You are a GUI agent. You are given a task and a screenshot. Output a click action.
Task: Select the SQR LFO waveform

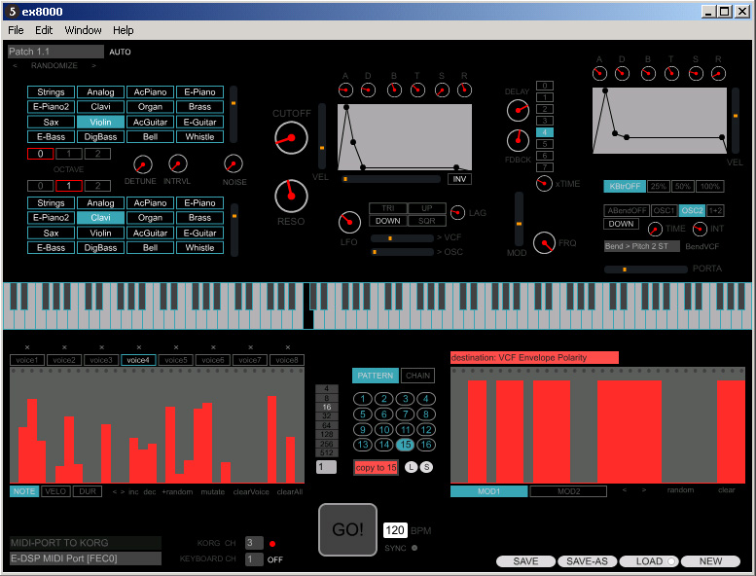coord(427,221)
